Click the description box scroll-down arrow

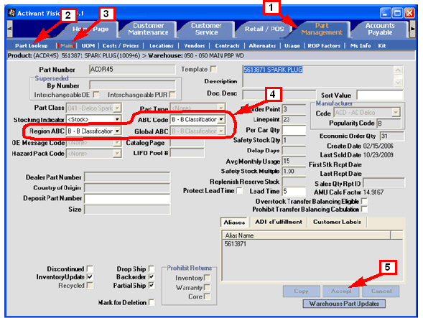point(398,83)
